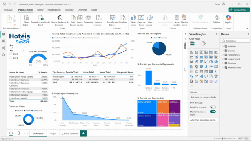Screen dimensions: 251x141
Task: Open the Inserir ribbon tab
Action: click(x=40, y=10)
